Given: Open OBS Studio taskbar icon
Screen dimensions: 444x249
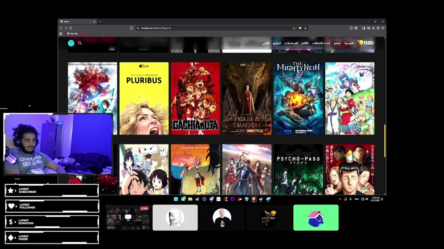Looking at the screenshot, I should (204, 199).
